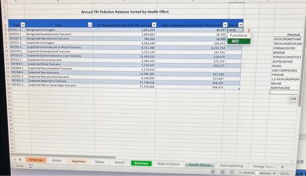This screenshot has width=306, height=176.
Task: Click the 100% zoom level
Action: [284, 173]
